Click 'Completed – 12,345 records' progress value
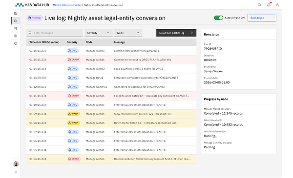This screenshot has width=293, height=178. point(223,114)
